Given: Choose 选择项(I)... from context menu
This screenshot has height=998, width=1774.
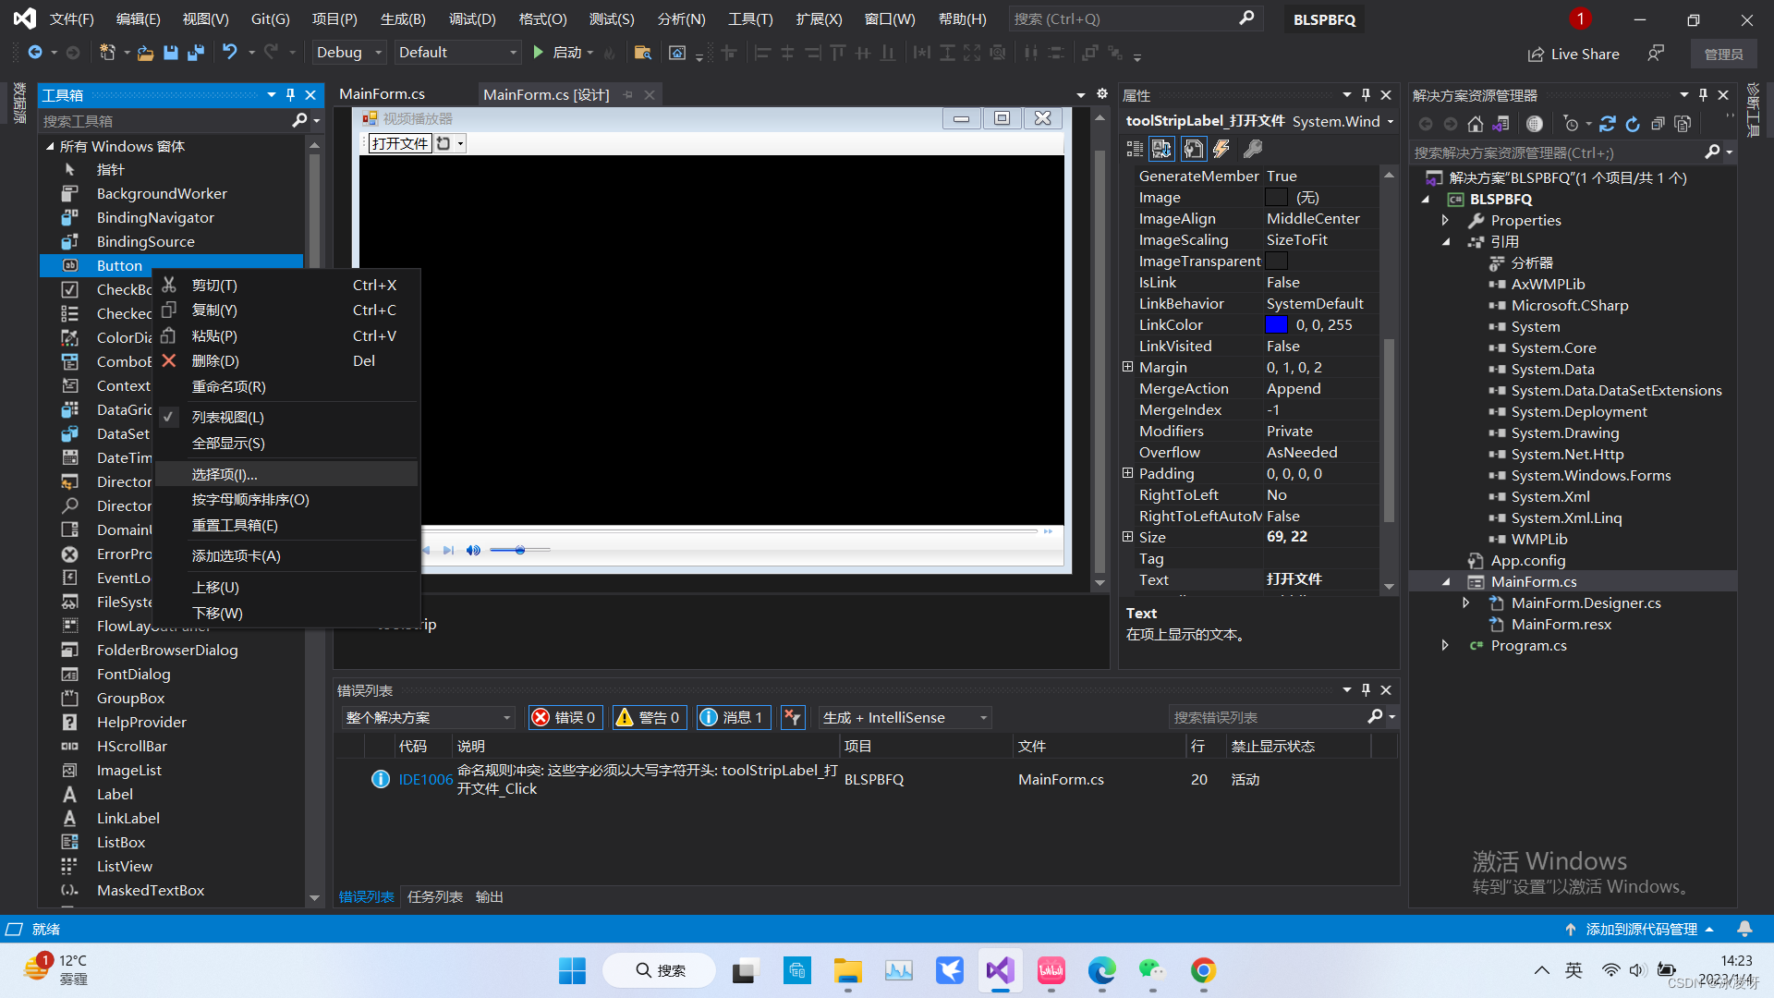Looking at the screenshot, I should (x=225, y=474).
